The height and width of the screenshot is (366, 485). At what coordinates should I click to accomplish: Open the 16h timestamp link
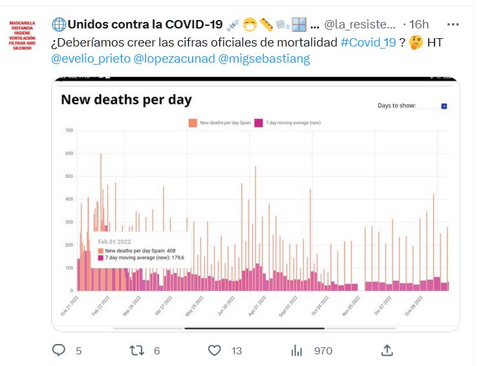coord(418,25)
